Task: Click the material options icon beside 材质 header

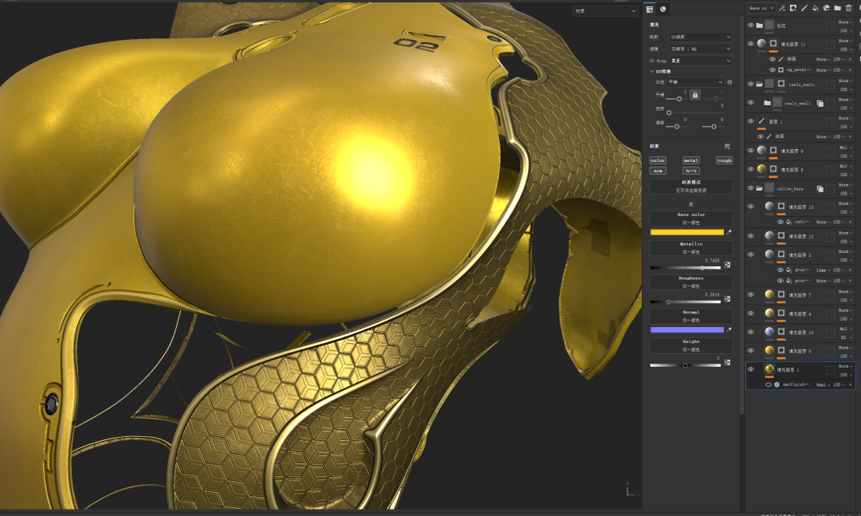Action: [727, 146]
